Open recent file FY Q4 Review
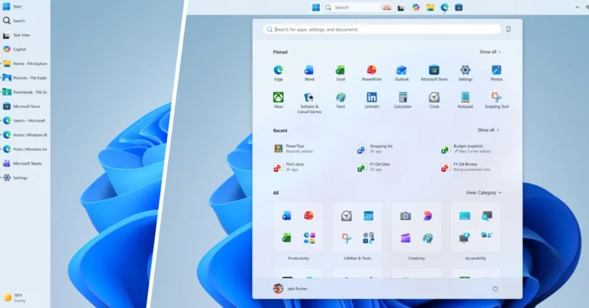The width and height of the screenshot is (589, 308). [x=466, y=166]
